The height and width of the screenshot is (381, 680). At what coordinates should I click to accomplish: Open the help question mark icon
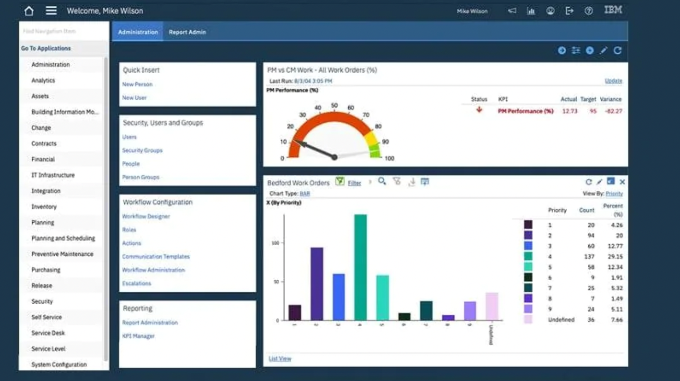pos(588,11)
